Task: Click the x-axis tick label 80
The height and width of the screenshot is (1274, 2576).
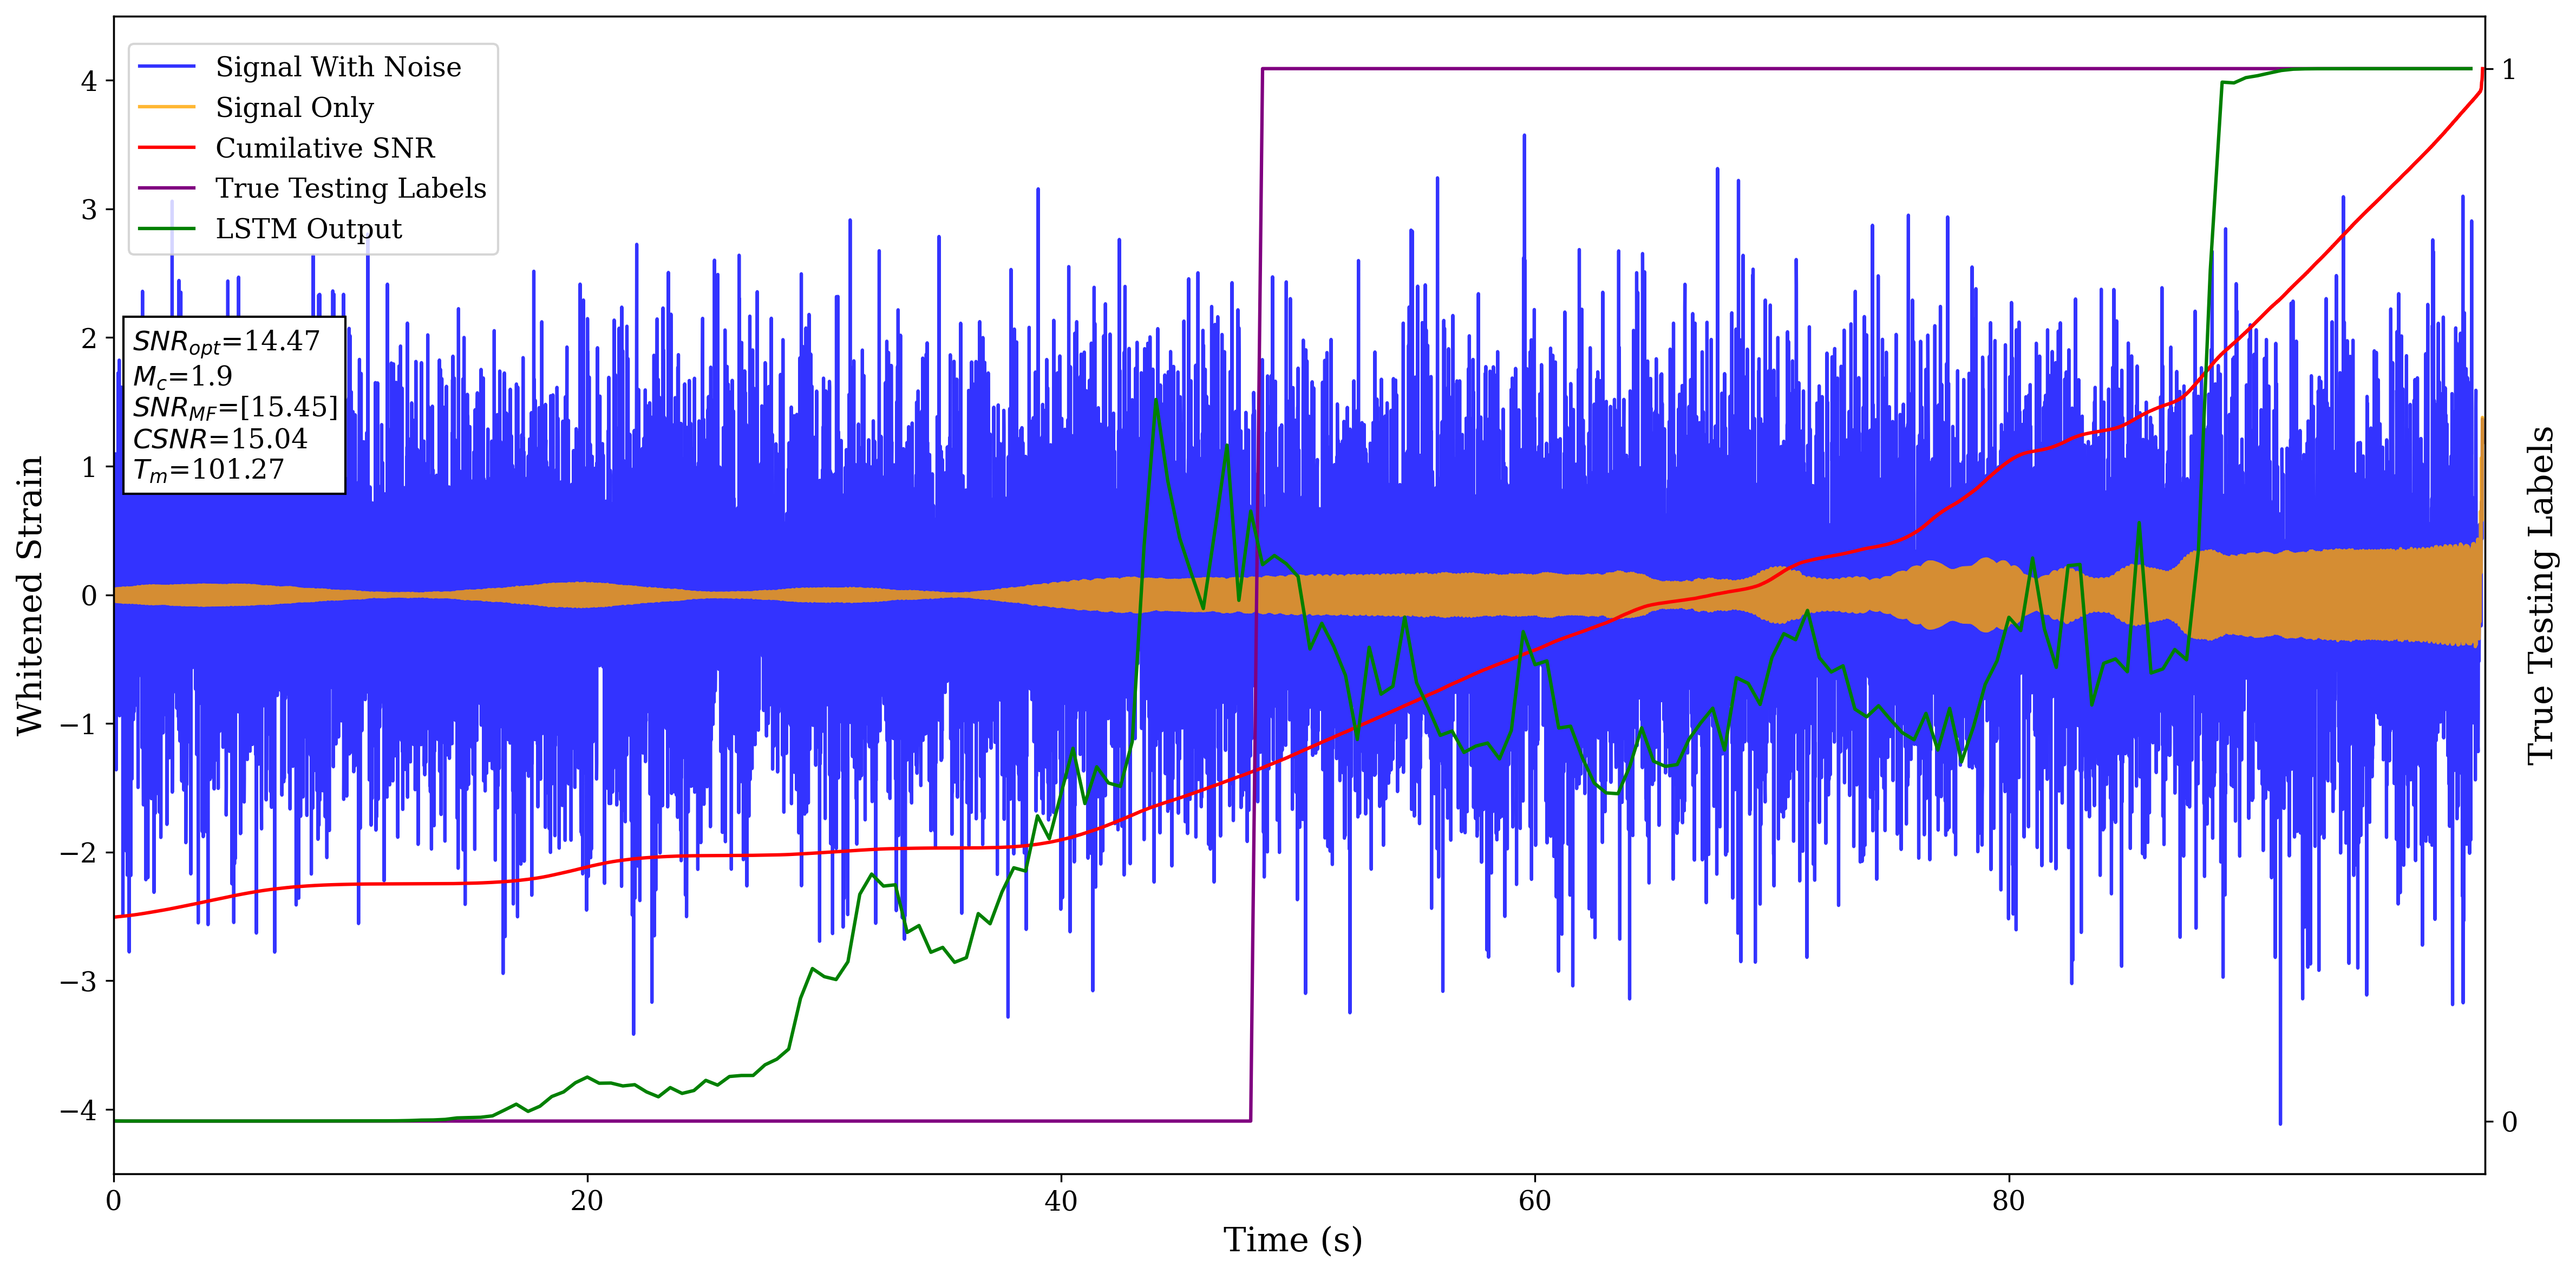Action: pos(2008,1200)
